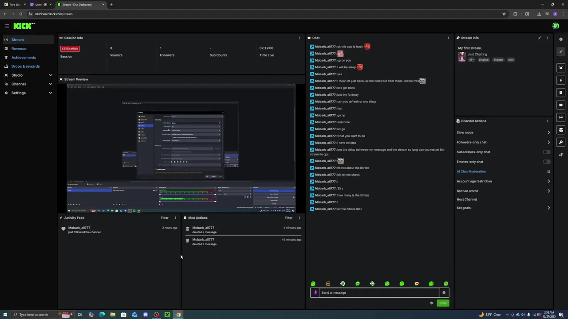The image size is (568, 319).
Task: Open chat settings gear near Chat button
Action: pyautogui.click(x=431, y=303)
